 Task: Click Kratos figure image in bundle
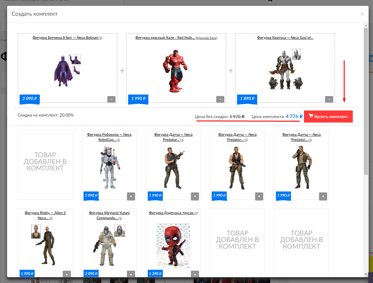285,69
